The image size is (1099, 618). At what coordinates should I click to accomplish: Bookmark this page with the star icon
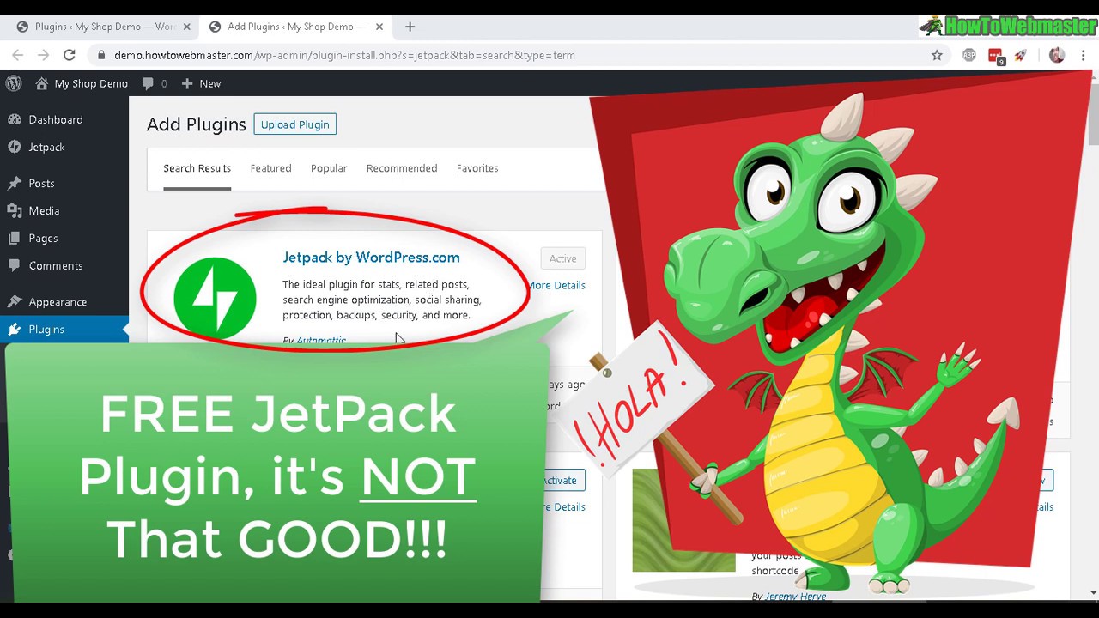pos(937,55)
